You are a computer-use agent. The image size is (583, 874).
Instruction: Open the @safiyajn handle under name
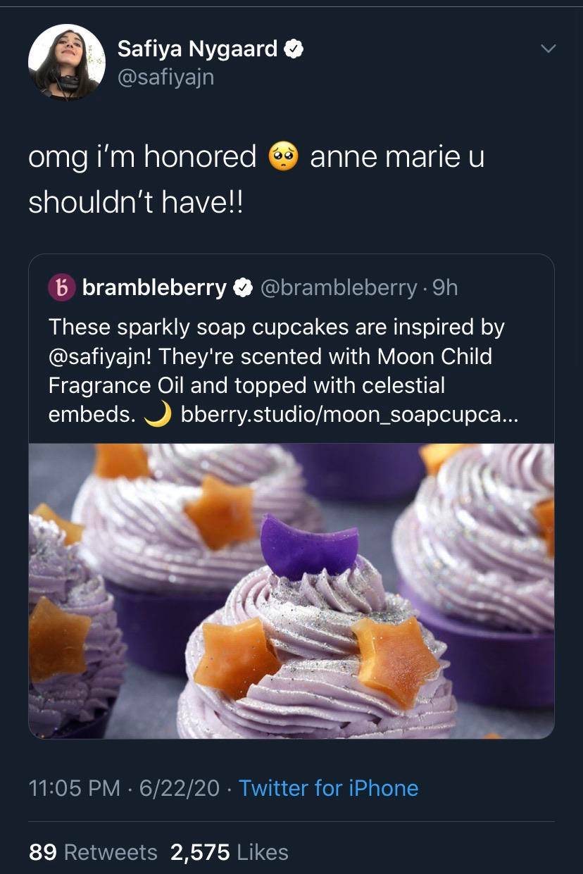coord(165,77)
